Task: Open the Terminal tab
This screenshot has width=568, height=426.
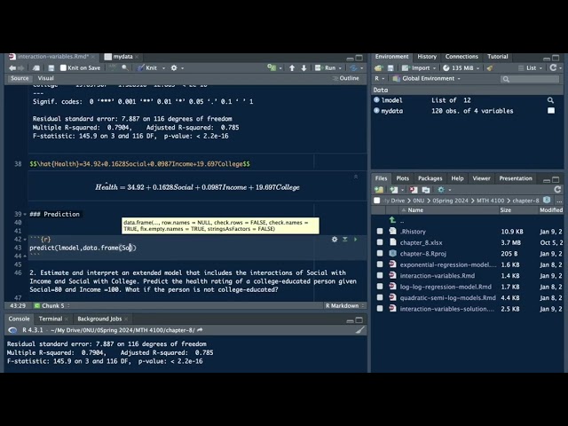Action: point(51,319)
